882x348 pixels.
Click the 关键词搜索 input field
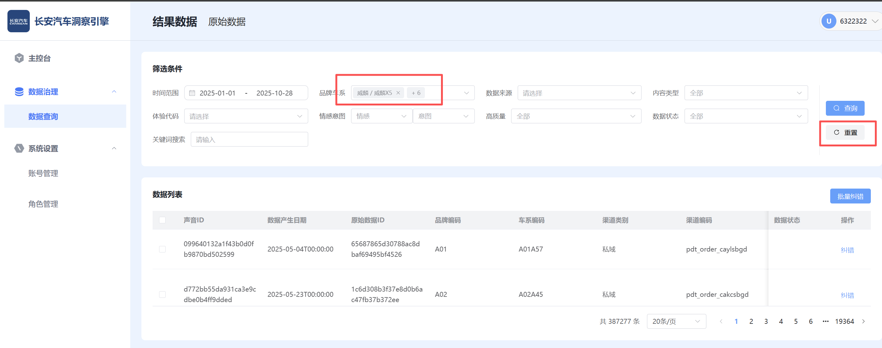(x=249, y=140)
